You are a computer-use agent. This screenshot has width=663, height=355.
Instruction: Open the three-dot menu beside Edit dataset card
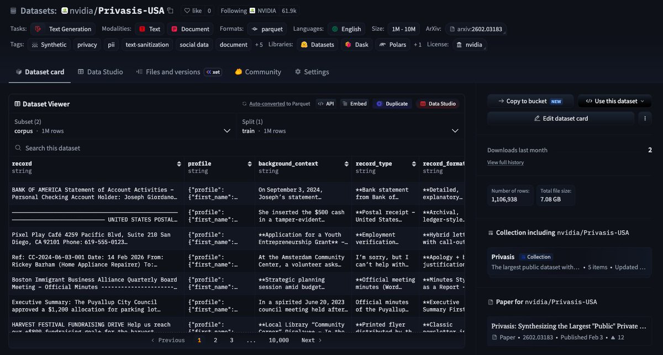point(645,118)
